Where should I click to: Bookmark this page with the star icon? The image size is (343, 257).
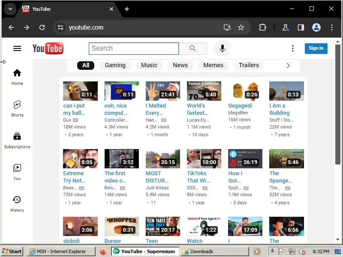[x=241, y=27]
